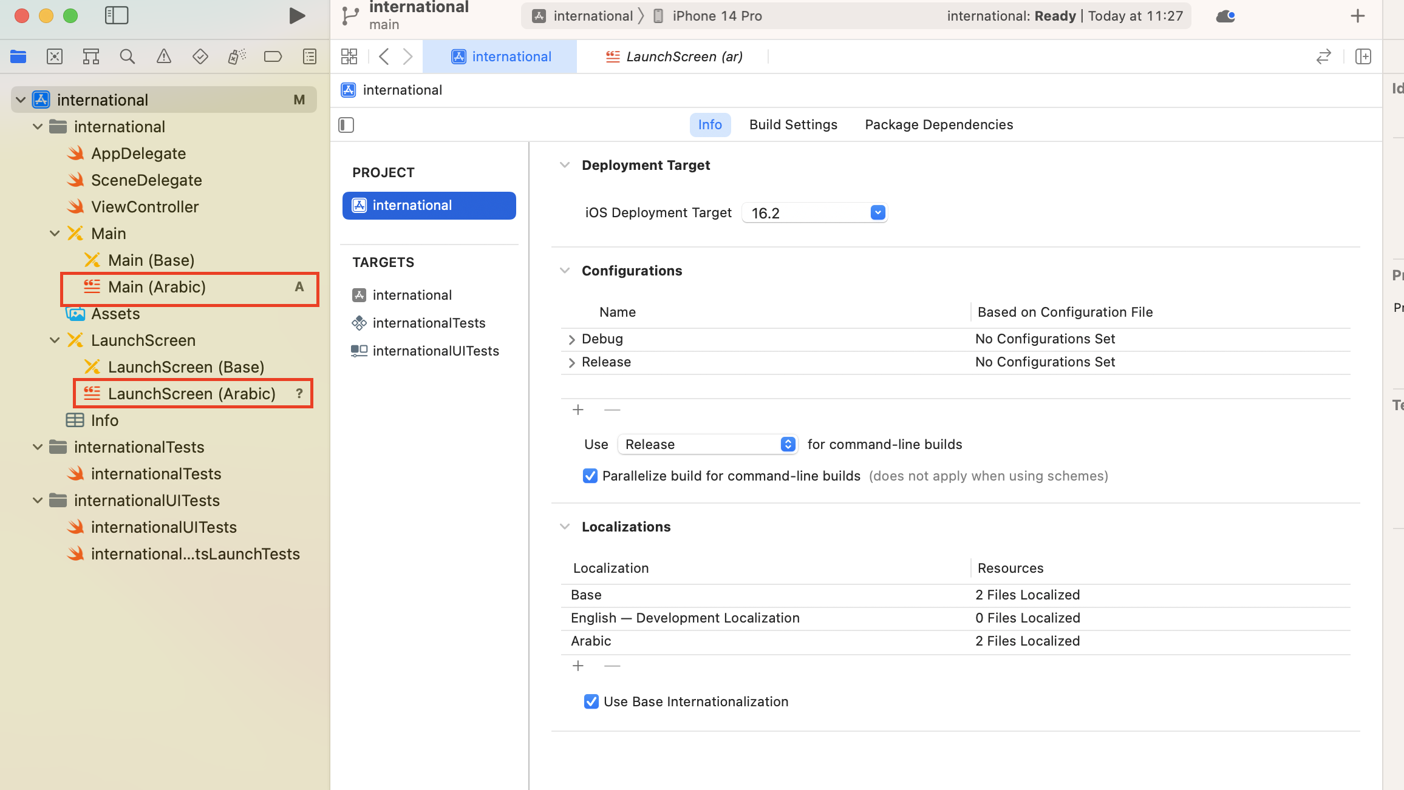Viewport: 1404px width, 790px height.
Task: Switch to the Build Settings tab
Action: [793, 124]
